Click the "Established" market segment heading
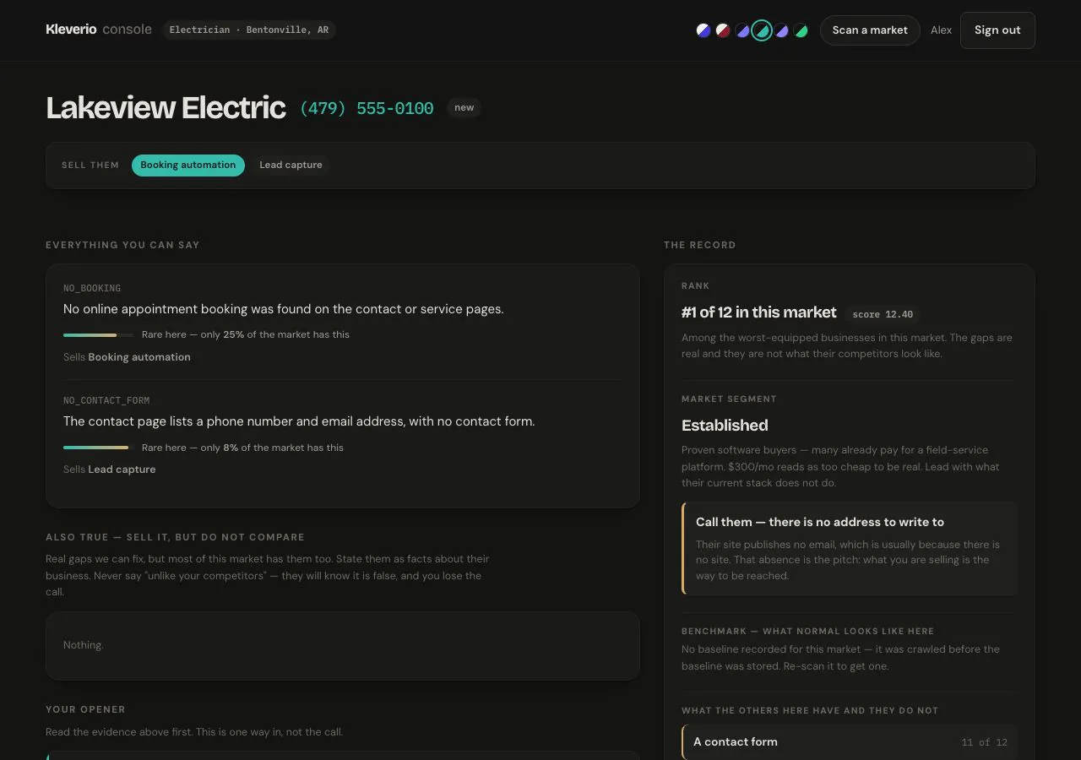 click(725, 426)
